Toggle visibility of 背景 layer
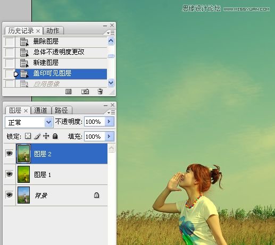Image resolution: width=275 pixels, height=245 pixels. coord(10,195)
